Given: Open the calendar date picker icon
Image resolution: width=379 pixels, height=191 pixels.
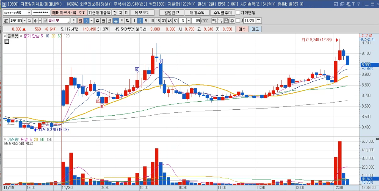Looking at the screenshot, I should click(x=258, y=21).
